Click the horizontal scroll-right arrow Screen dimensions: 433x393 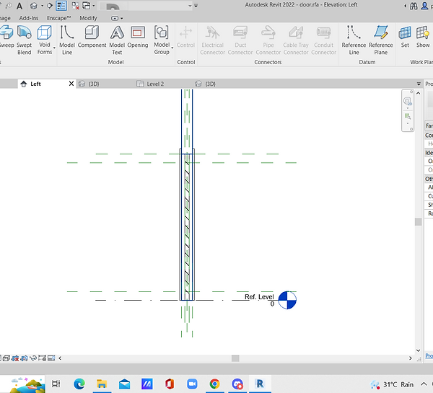click(x=411, y=358)
